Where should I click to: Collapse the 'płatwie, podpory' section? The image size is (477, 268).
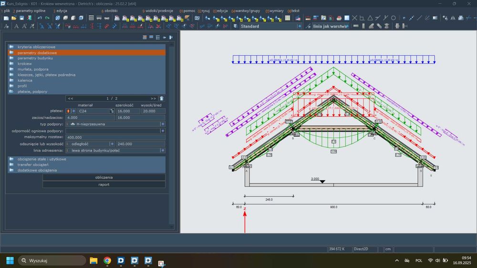[32, 91]
